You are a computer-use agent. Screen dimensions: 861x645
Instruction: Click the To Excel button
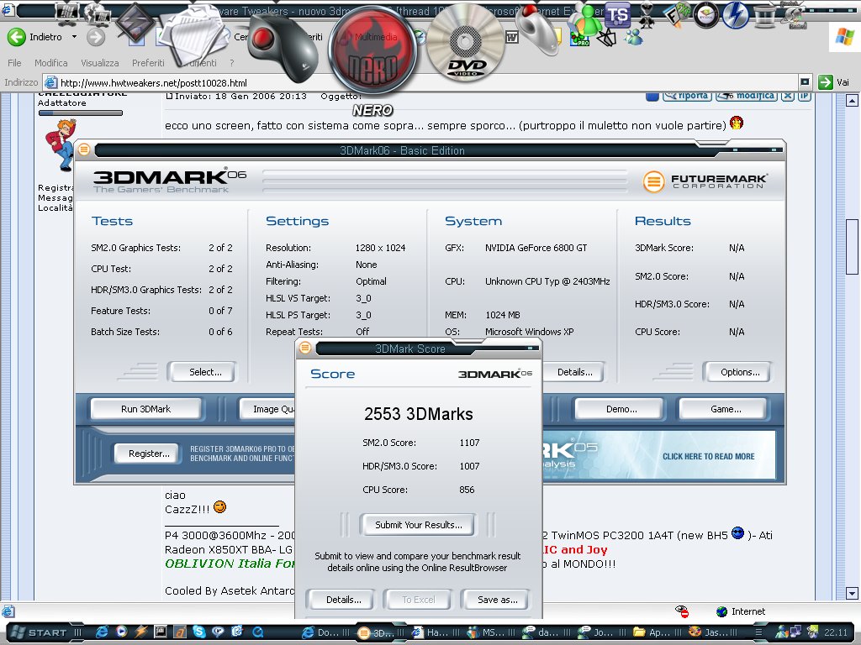[418, 600]
